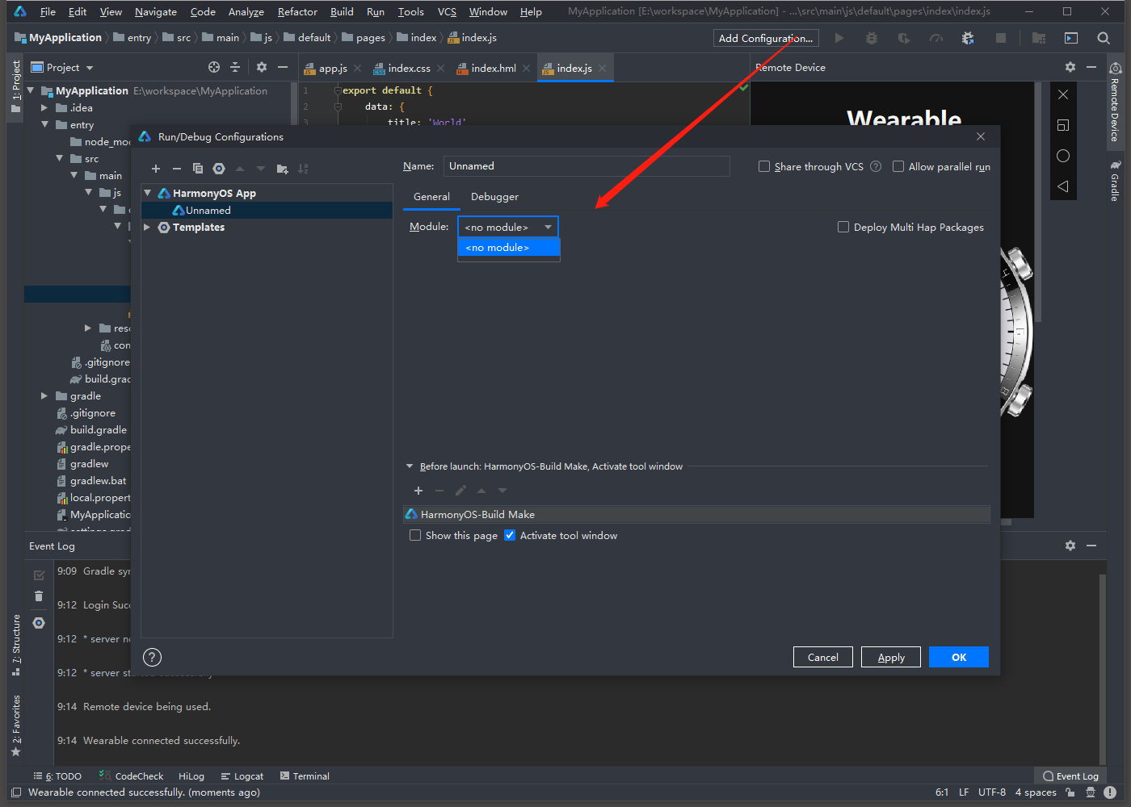Open the app.js editor tab
Image resolution: width=1131 pixels, height=807 pixels.
333,69
